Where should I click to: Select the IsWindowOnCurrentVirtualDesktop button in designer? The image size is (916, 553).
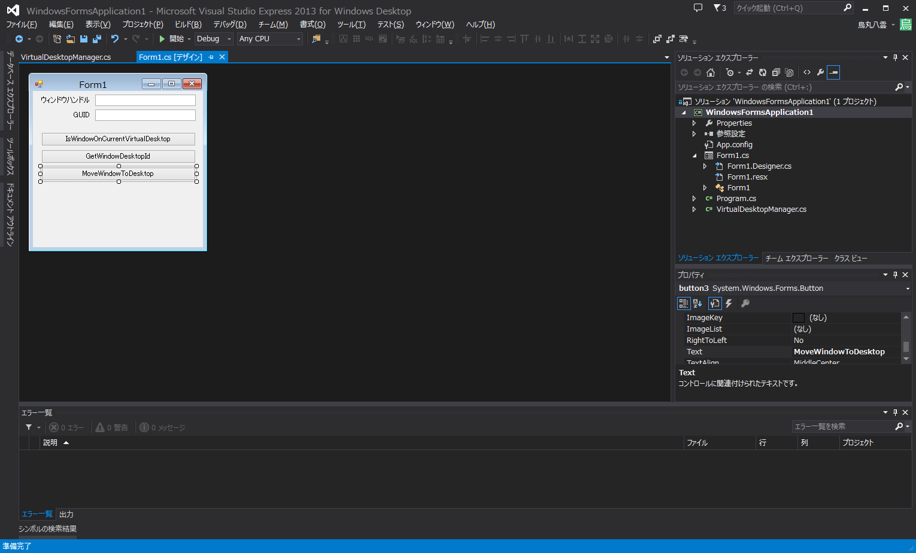pos(119,139)
